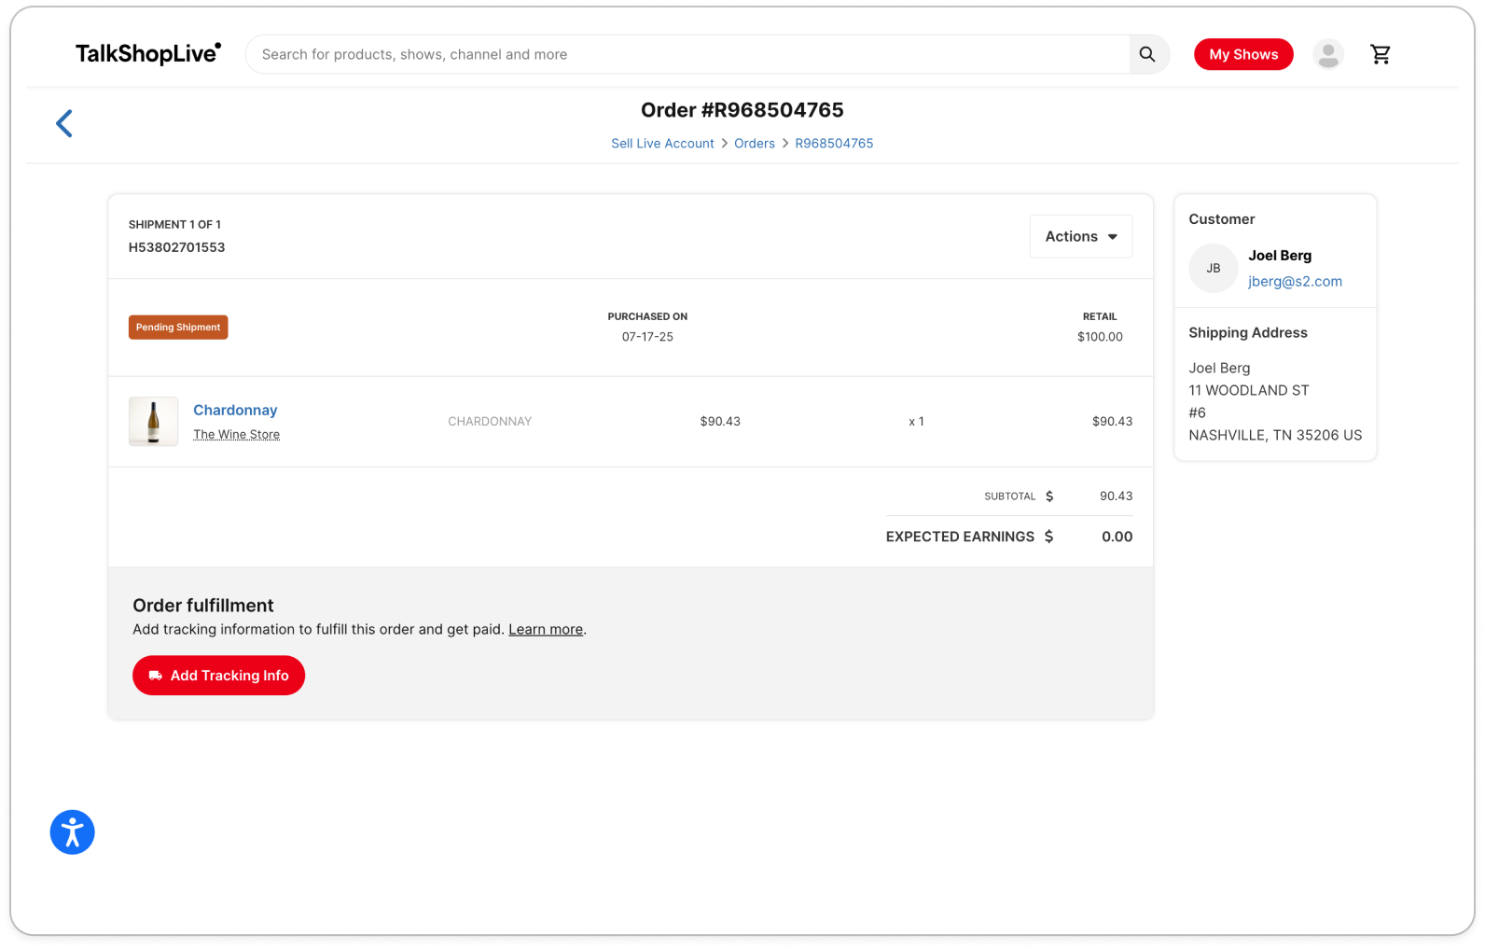Click quantity x 1
The width and height of the screenshot is (1485, 950).
(x=916, y=422)
